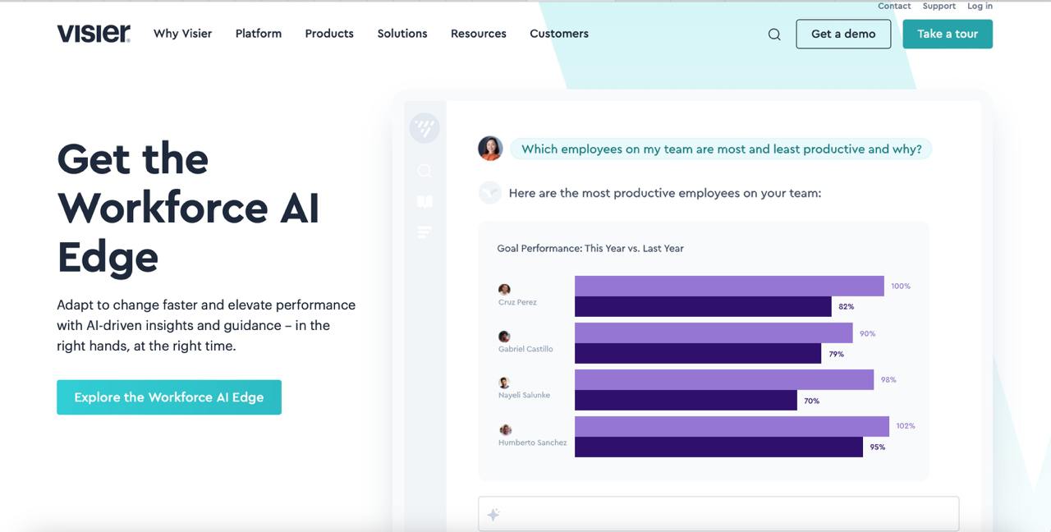
Task: Click Nayeli Salunke's 98% light purple bar
Action: click(x=724, y=379)
